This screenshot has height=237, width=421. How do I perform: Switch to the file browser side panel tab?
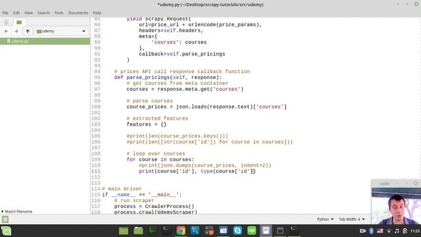[19, 22]
